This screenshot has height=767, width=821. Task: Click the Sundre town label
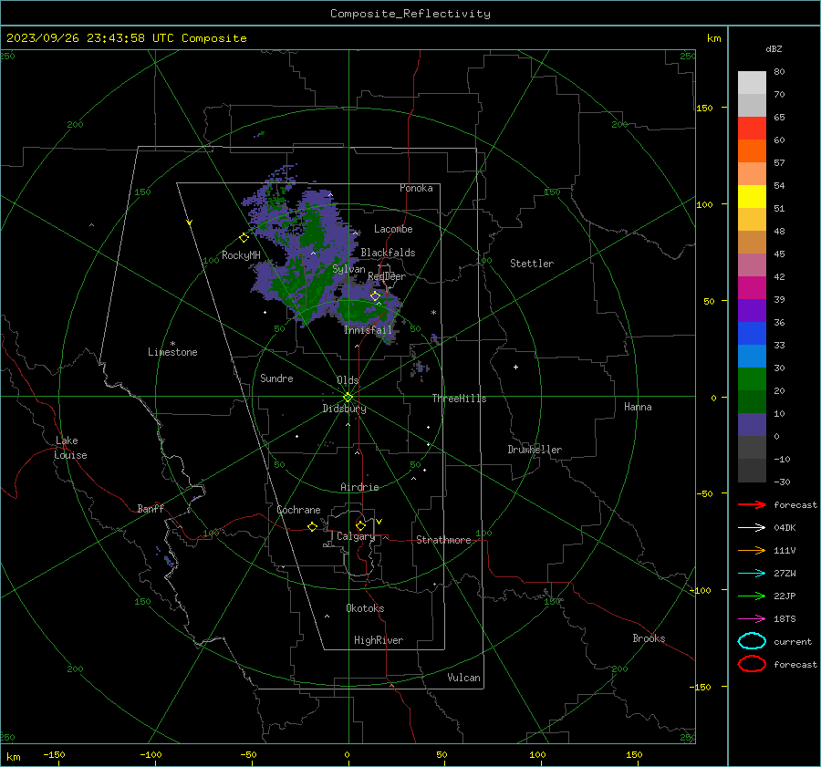[276, 378]
